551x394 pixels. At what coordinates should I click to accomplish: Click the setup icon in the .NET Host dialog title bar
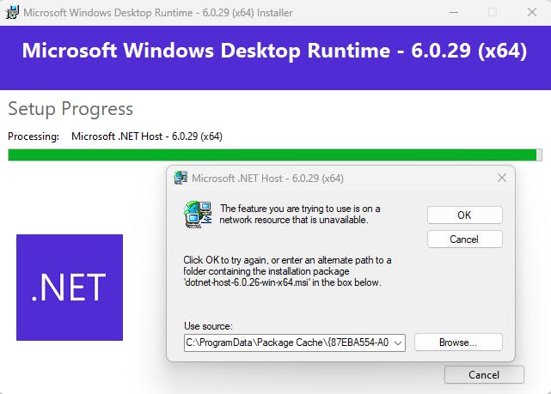pyautogui.click(x=181, y=179)
